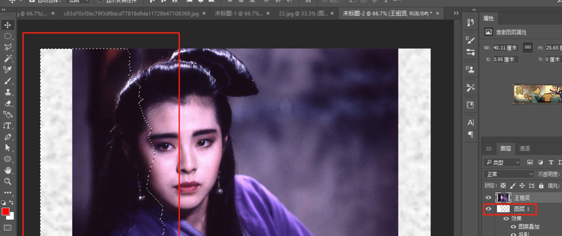Screen dimensions: 562x236
Task: Select the Path Selection tool
Action: pyautogui.click(x=7, y=148)
